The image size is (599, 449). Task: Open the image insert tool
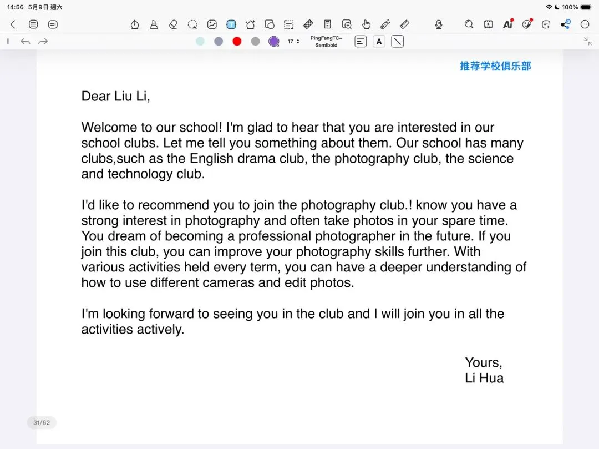point(212,24)
